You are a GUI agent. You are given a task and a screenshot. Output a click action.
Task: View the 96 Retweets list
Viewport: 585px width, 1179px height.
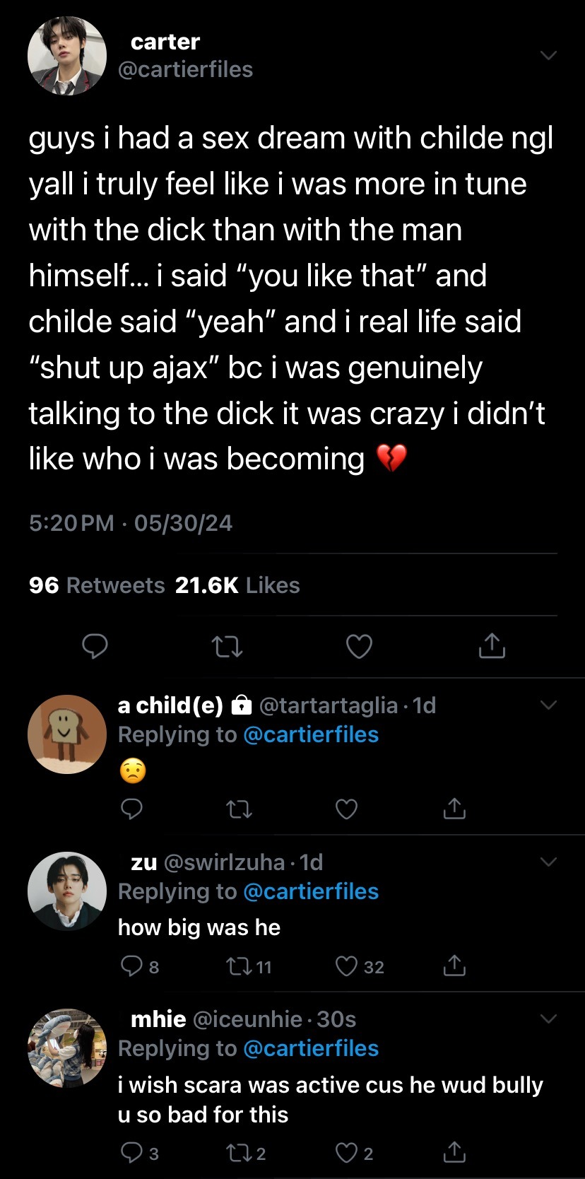click(97, 585)
